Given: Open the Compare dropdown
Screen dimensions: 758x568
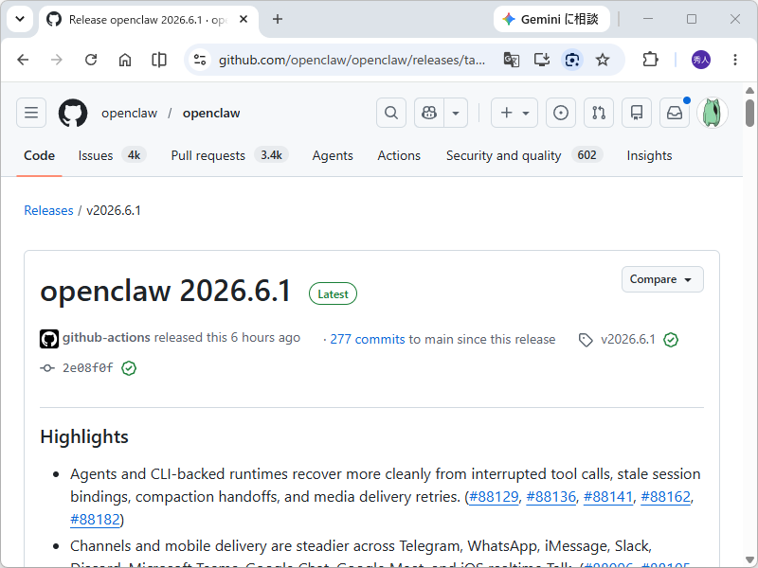Looking at the screenshot, I should (x=662, y=279).
